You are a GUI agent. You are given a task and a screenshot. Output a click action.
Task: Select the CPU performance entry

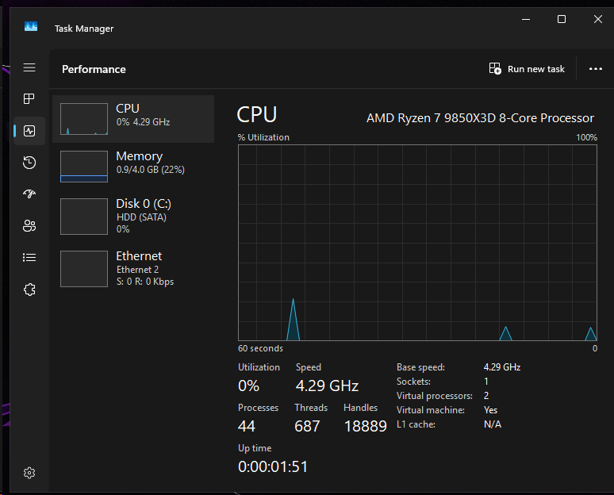(133, 119)
